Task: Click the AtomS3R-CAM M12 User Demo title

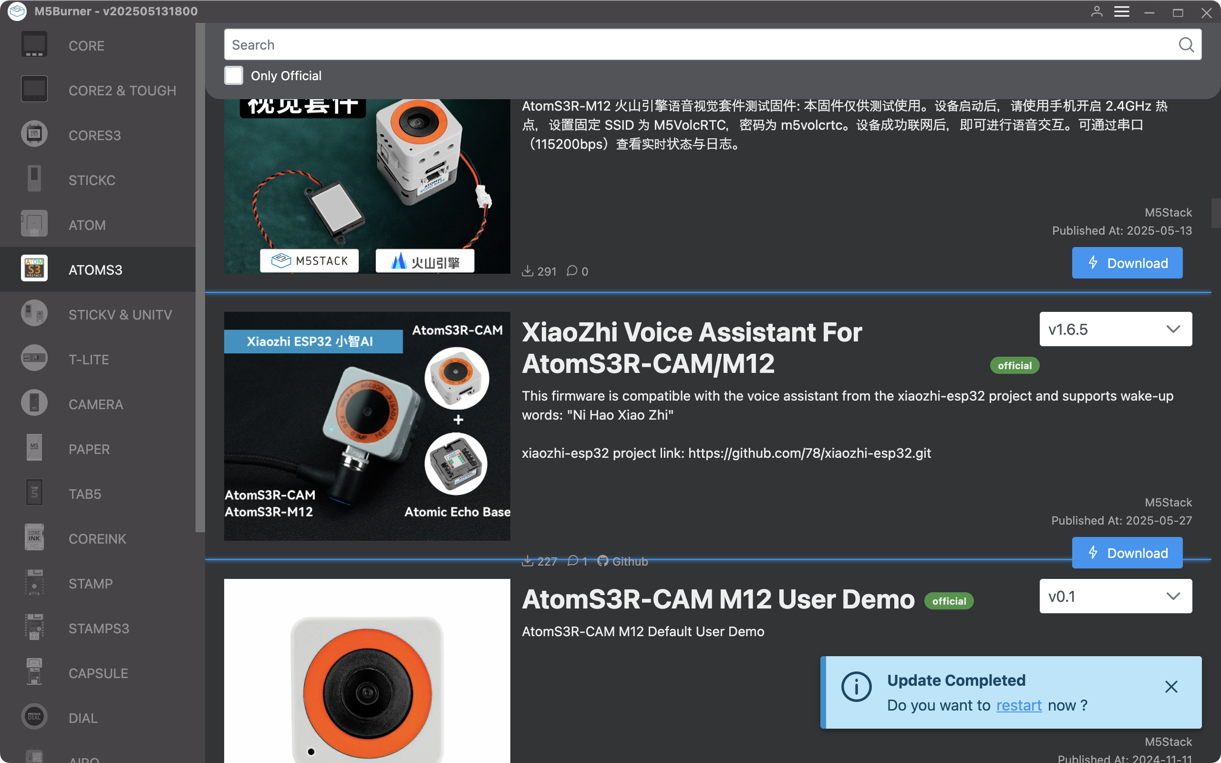Action: coord(718,599)
